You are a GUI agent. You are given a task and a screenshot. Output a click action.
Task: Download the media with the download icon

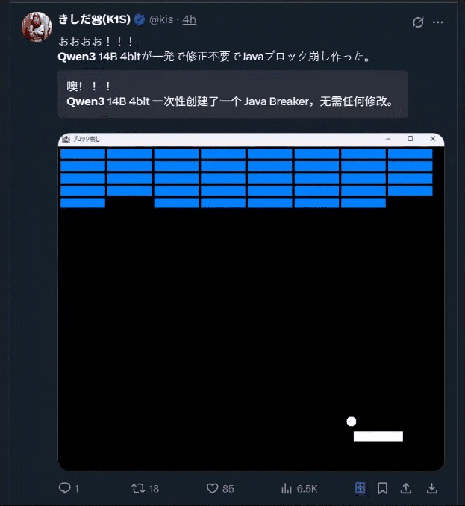coord(431,488)
